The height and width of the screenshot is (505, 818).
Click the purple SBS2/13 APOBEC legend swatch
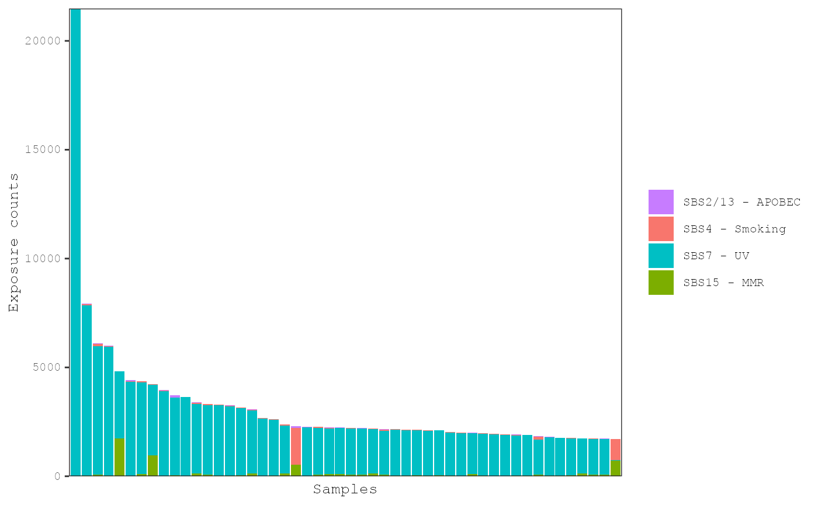[661, 202]
